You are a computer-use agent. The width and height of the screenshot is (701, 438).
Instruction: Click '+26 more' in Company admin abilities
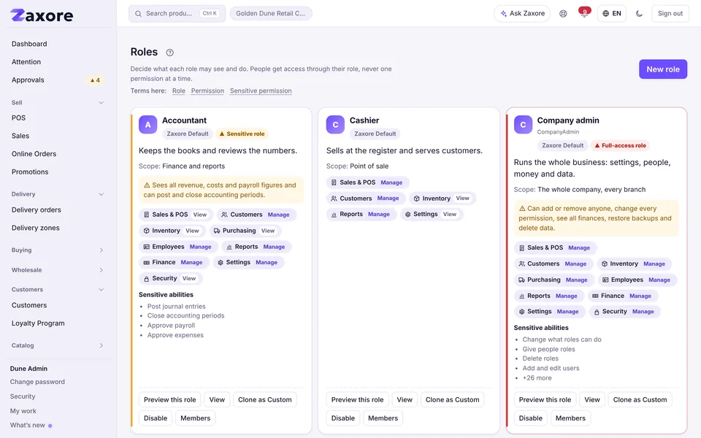coord(537,377)
